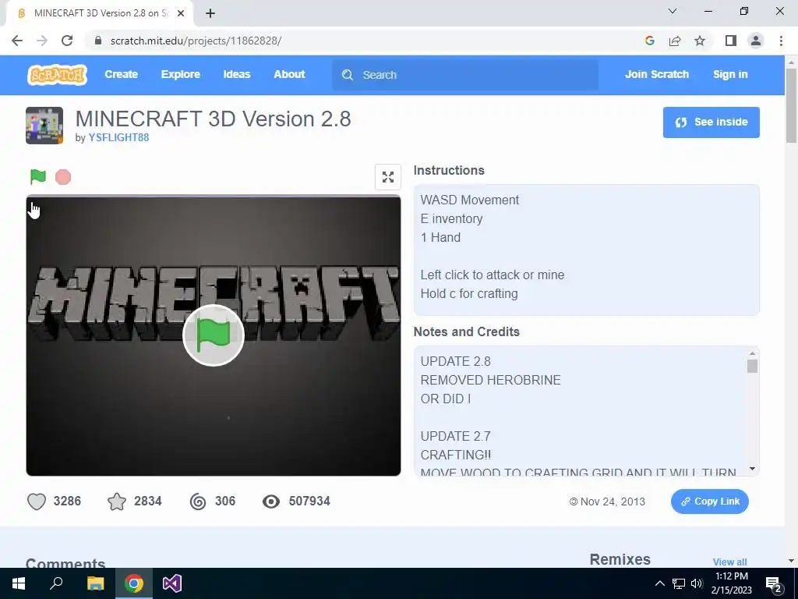798x599 pixels.
Task: Bookmark this tab with star icon
Action: (x=700, y=41)
